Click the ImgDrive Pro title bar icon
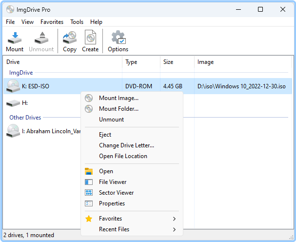Image resolution: width=296 pixels, height=242 pixels. coord(10,9)
